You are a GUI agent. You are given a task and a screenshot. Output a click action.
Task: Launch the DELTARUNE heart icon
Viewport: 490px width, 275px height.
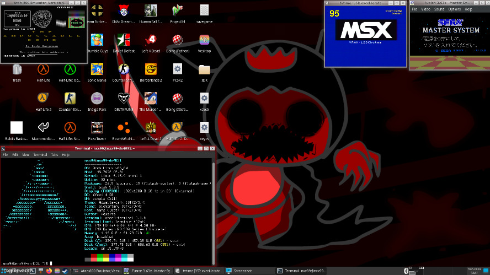pos(124,99)
